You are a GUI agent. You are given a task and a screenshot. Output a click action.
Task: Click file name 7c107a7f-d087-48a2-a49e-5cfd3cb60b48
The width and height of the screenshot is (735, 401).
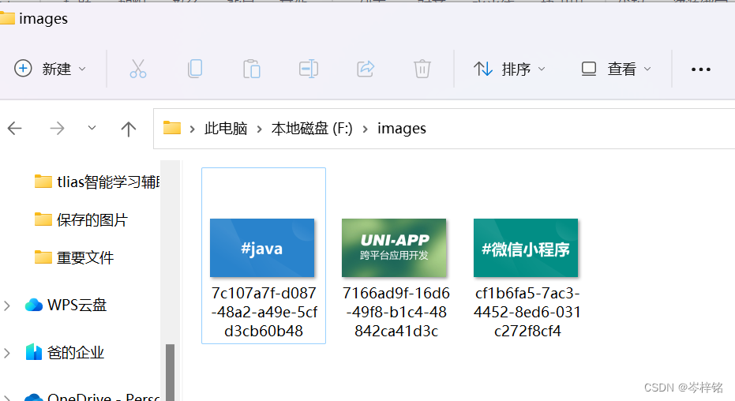(x=264, y=312)
